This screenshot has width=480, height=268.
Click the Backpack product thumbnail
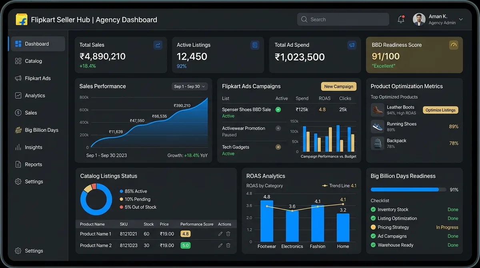tap(377, 143)
